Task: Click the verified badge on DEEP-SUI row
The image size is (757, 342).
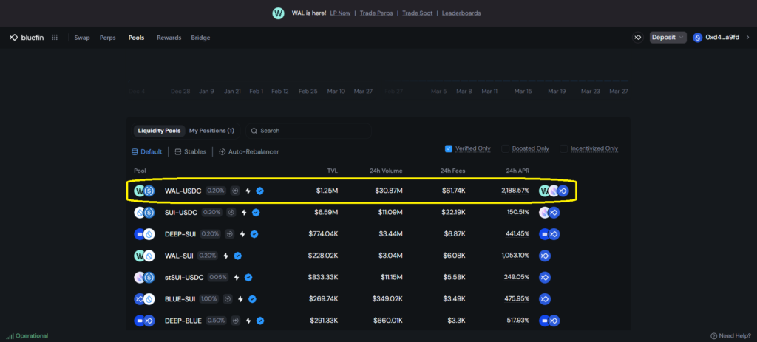Action: click(254, 234)
